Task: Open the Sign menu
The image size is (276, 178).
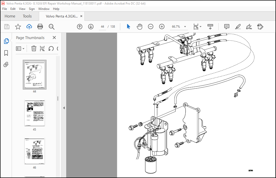Action: point(32,9)
